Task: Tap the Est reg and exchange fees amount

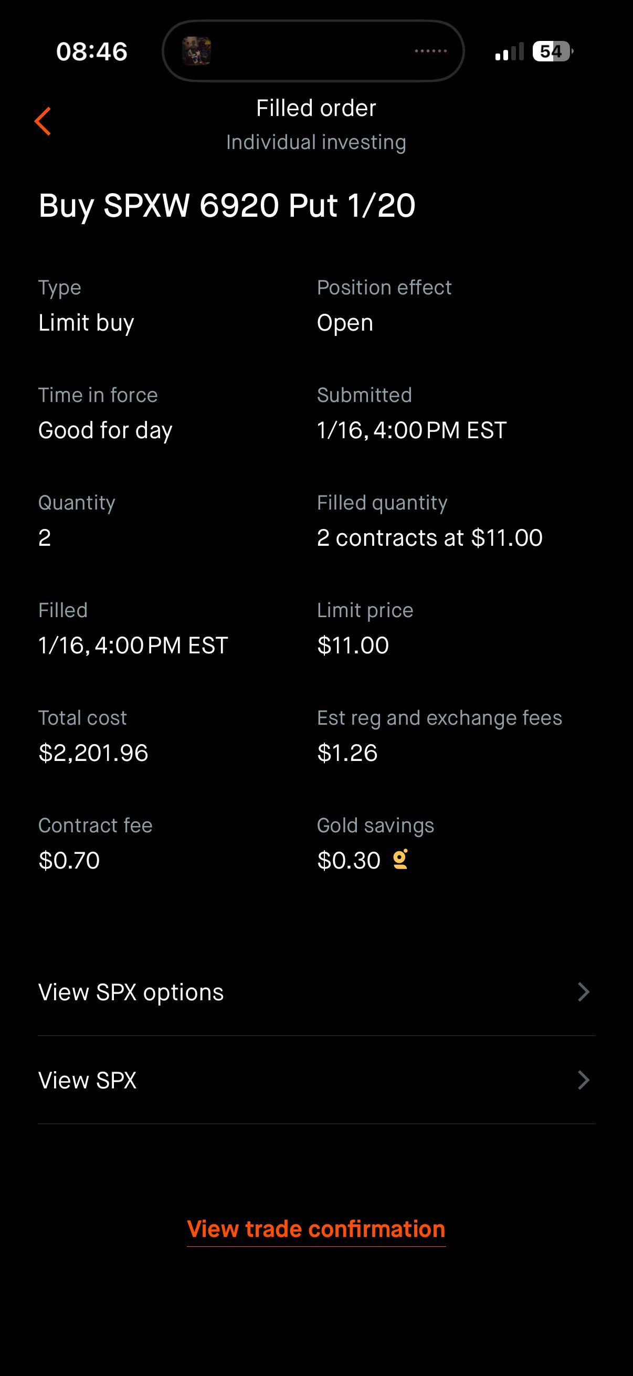Action: [x=347, y=753]
